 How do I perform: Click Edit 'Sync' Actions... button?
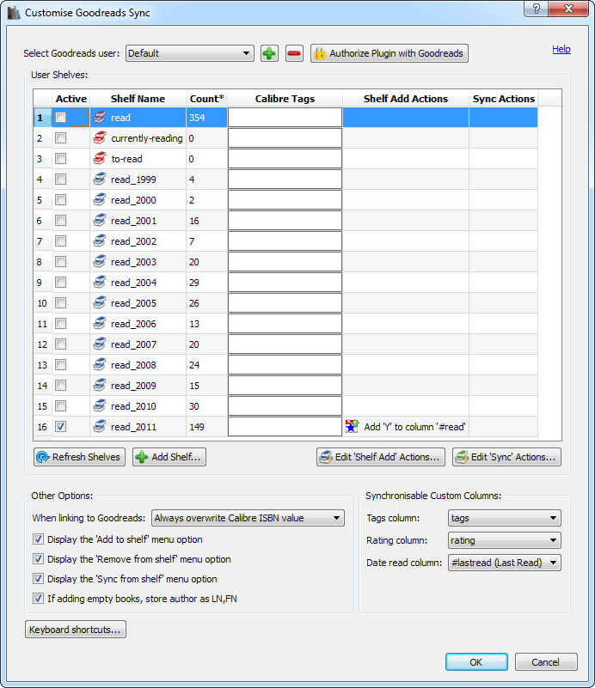(506, 457)
